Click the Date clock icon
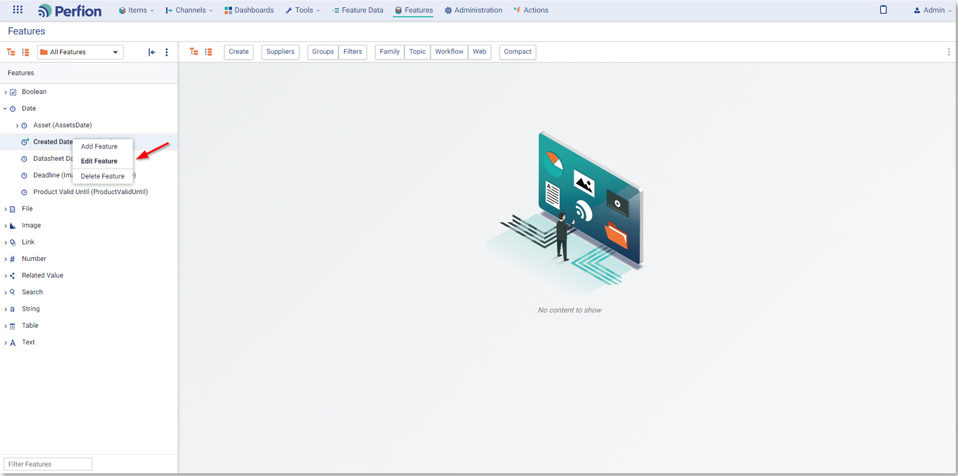Image resolution: width=958 pixels, height=476 pixels. click(x=13, y=109)
